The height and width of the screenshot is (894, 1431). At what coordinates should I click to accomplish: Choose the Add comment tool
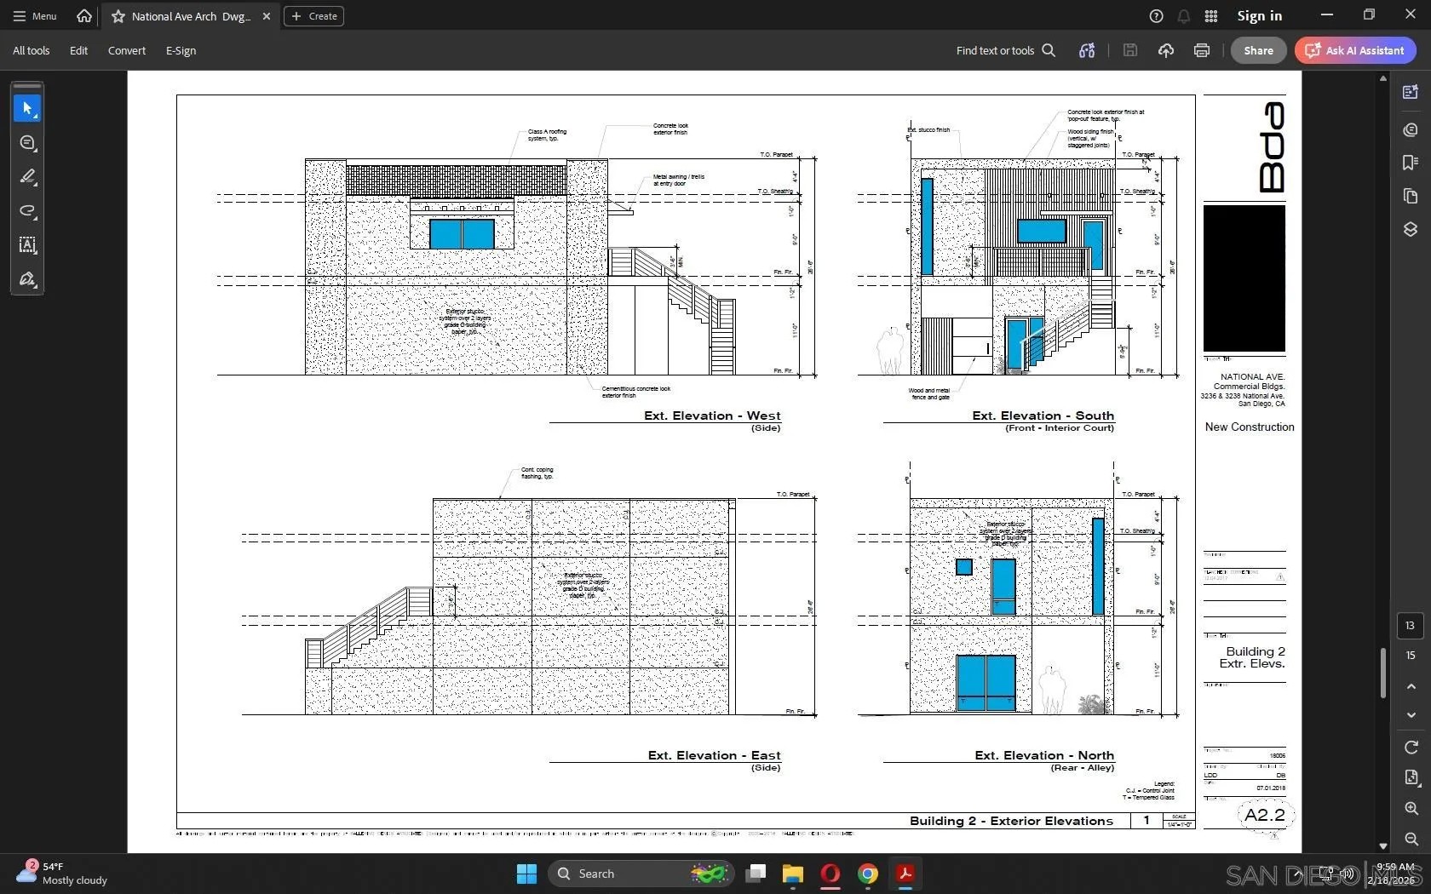27,143
